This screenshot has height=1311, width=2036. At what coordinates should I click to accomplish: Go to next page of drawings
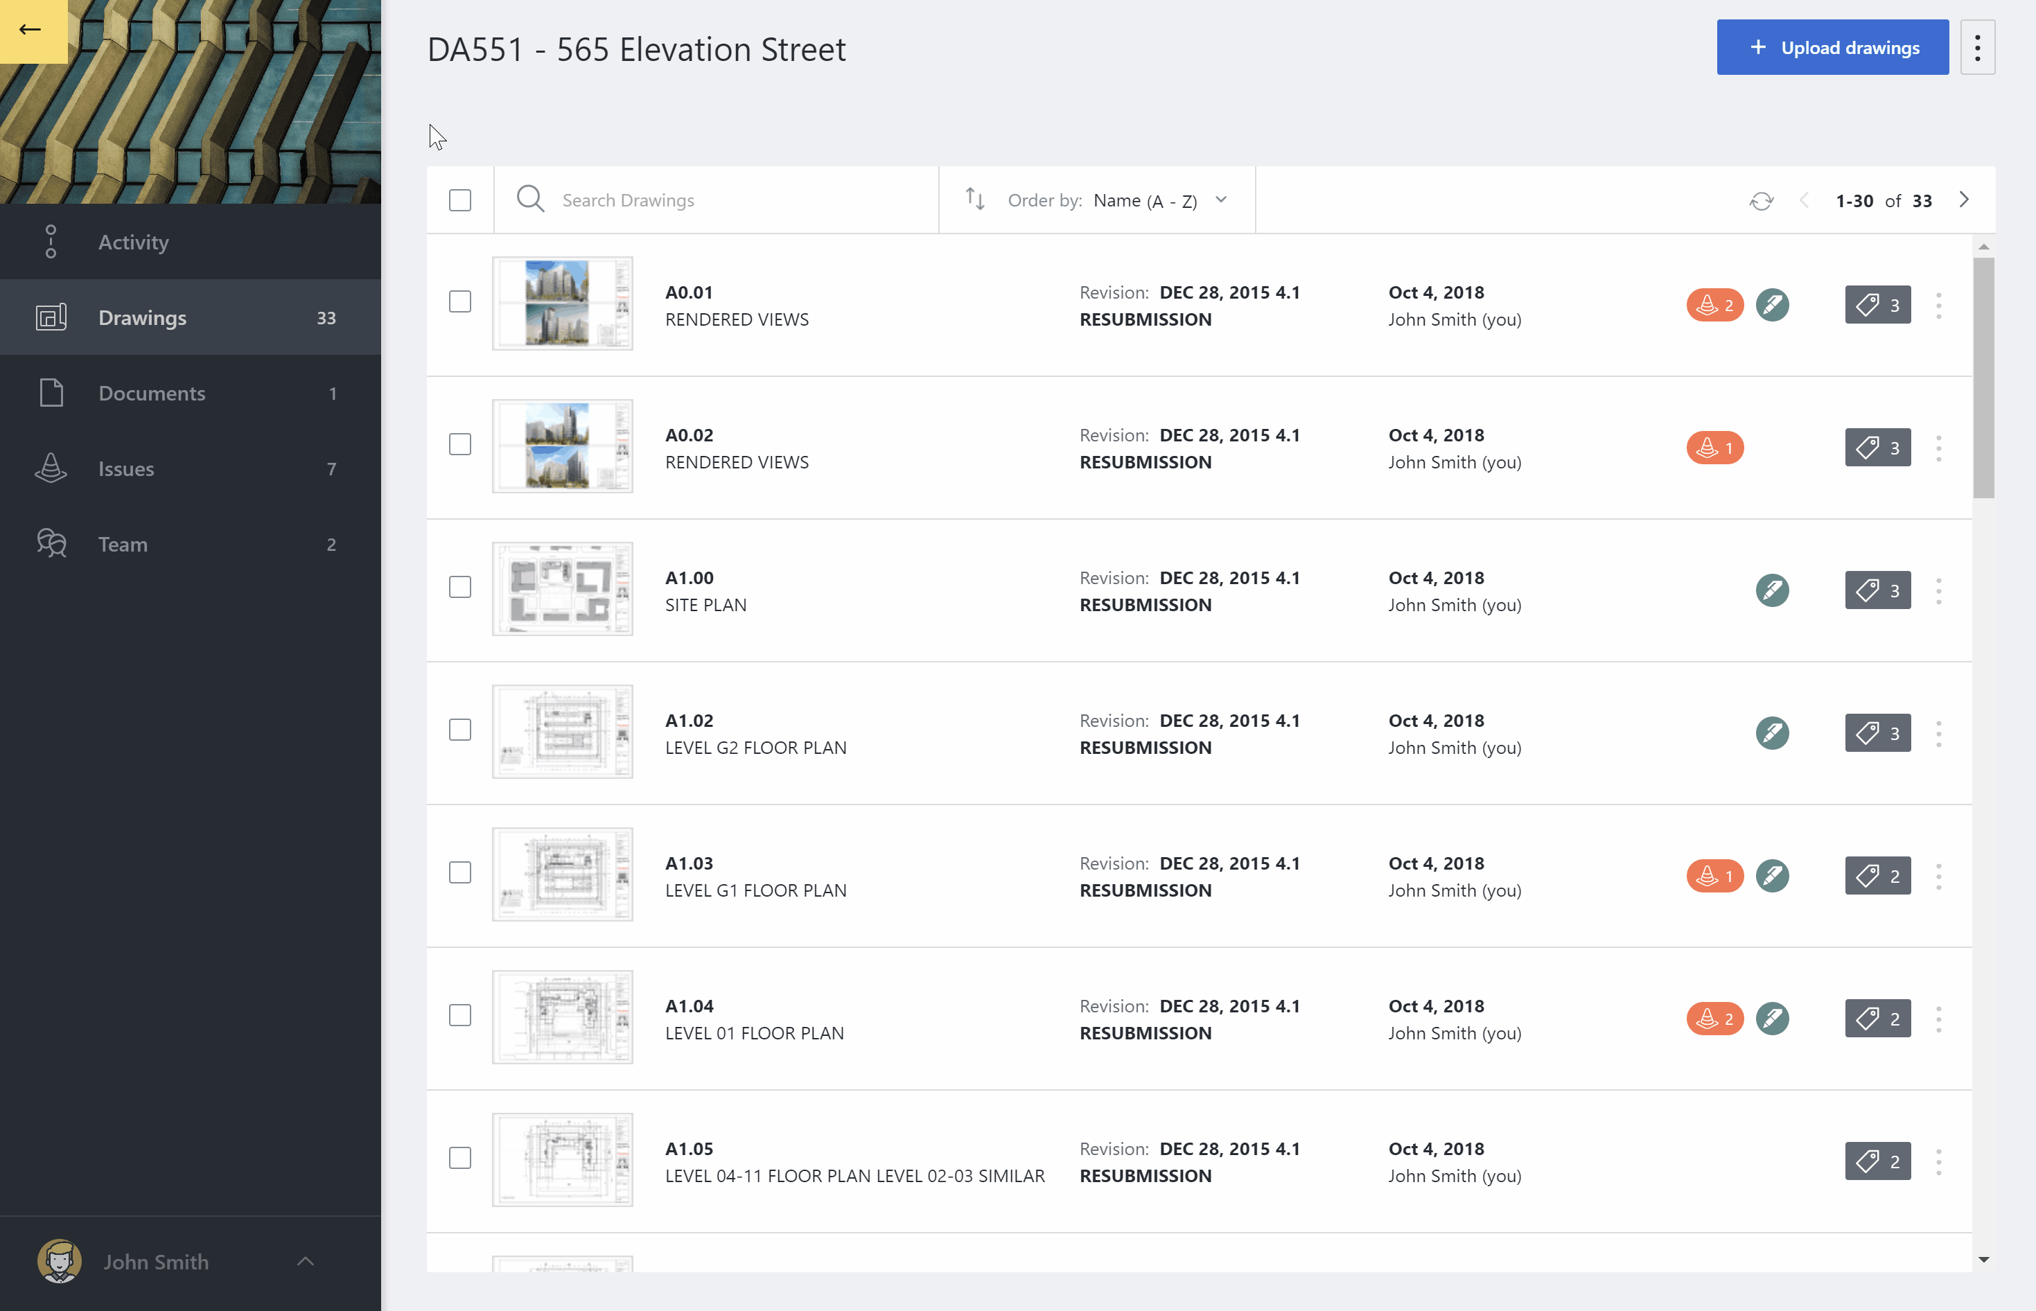click(x=1964, y=200)
